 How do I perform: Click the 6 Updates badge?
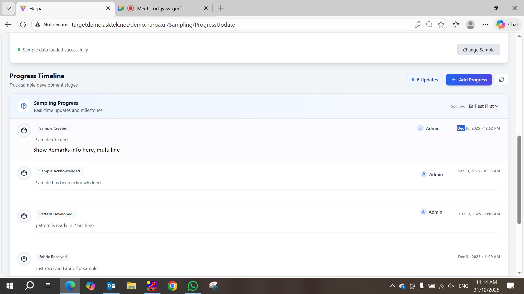[x=424, y=80]
